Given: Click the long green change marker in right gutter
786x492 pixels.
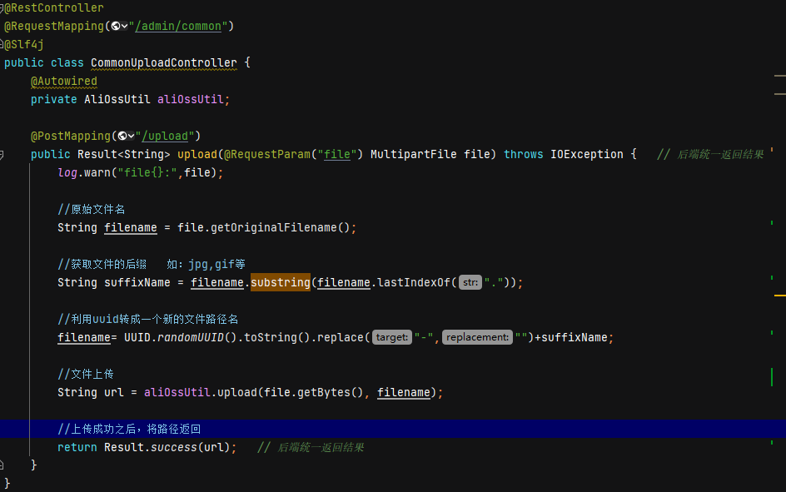Looking at the screenshot, I should [772, 377].
